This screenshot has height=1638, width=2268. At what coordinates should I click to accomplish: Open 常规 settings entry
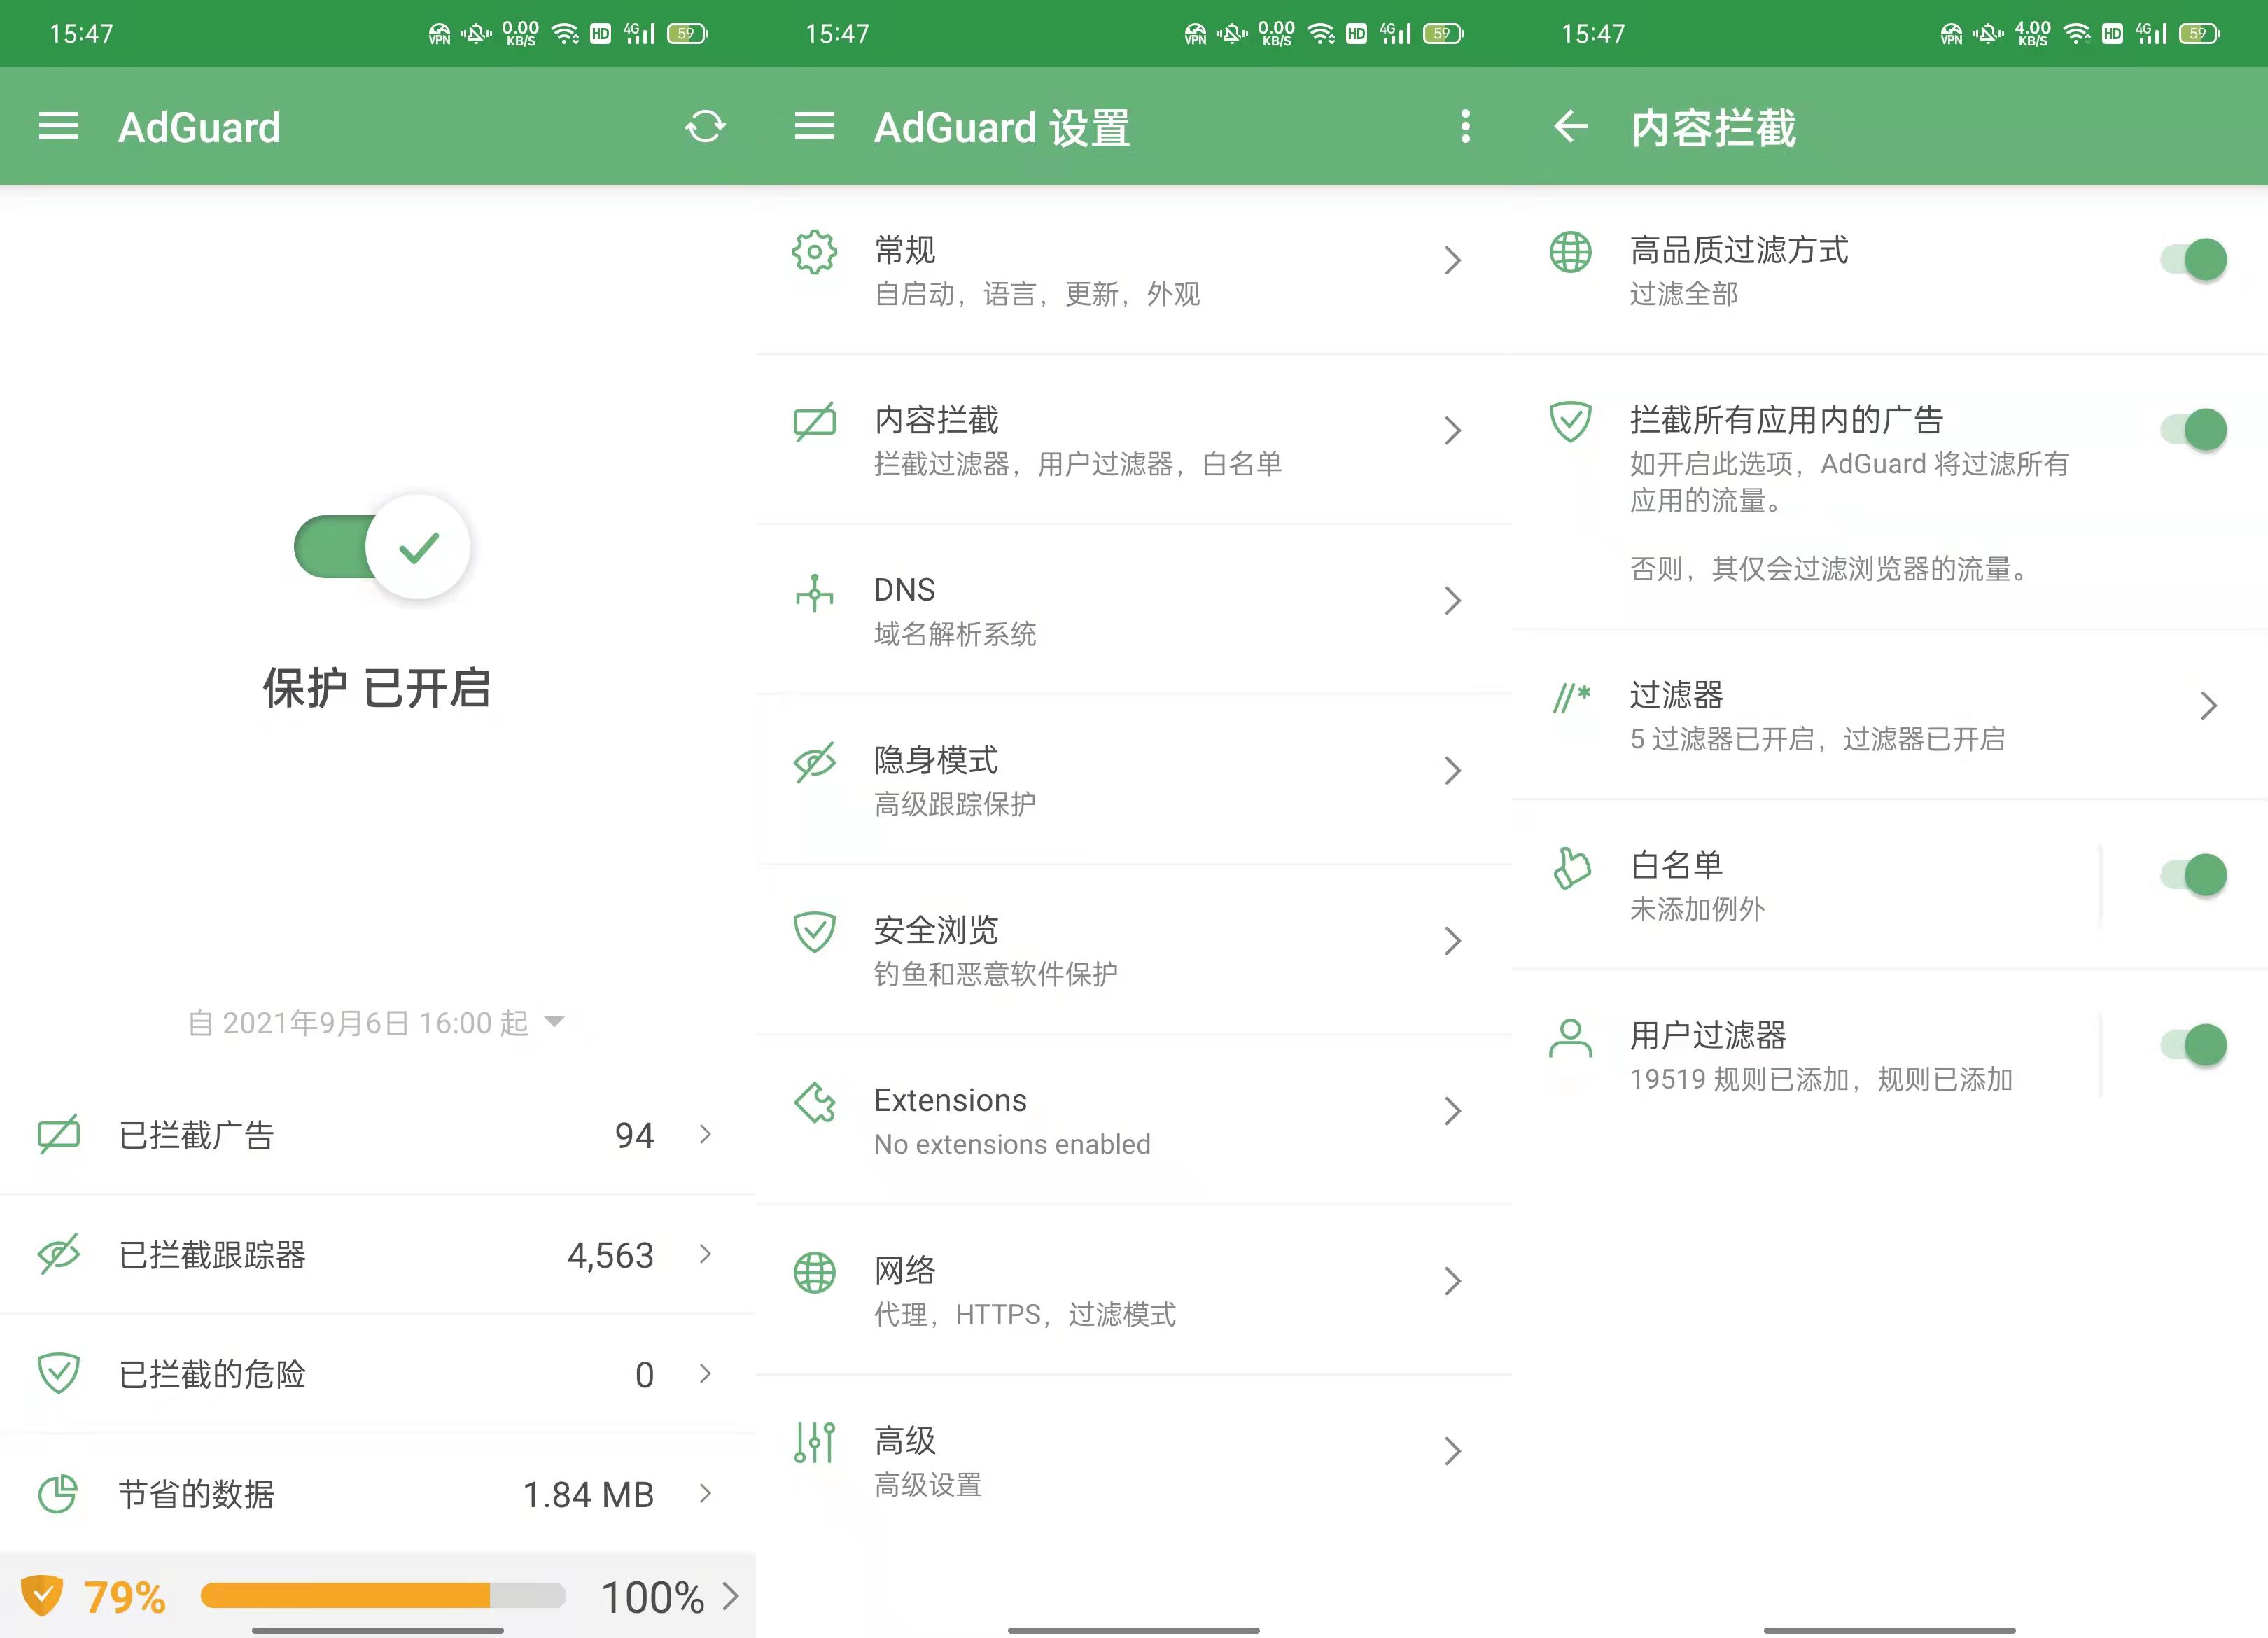click(x=1133, y=270)
